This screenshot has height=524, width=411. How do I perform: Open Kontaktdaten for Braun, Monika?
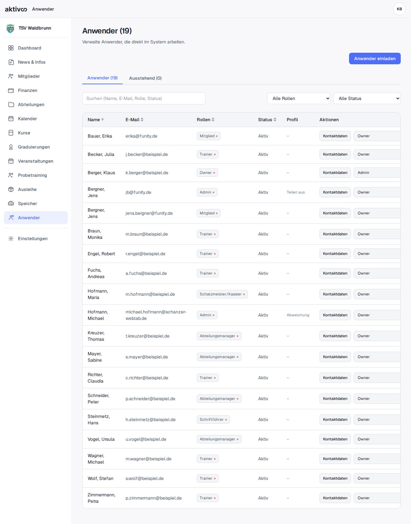click(335, 234)
